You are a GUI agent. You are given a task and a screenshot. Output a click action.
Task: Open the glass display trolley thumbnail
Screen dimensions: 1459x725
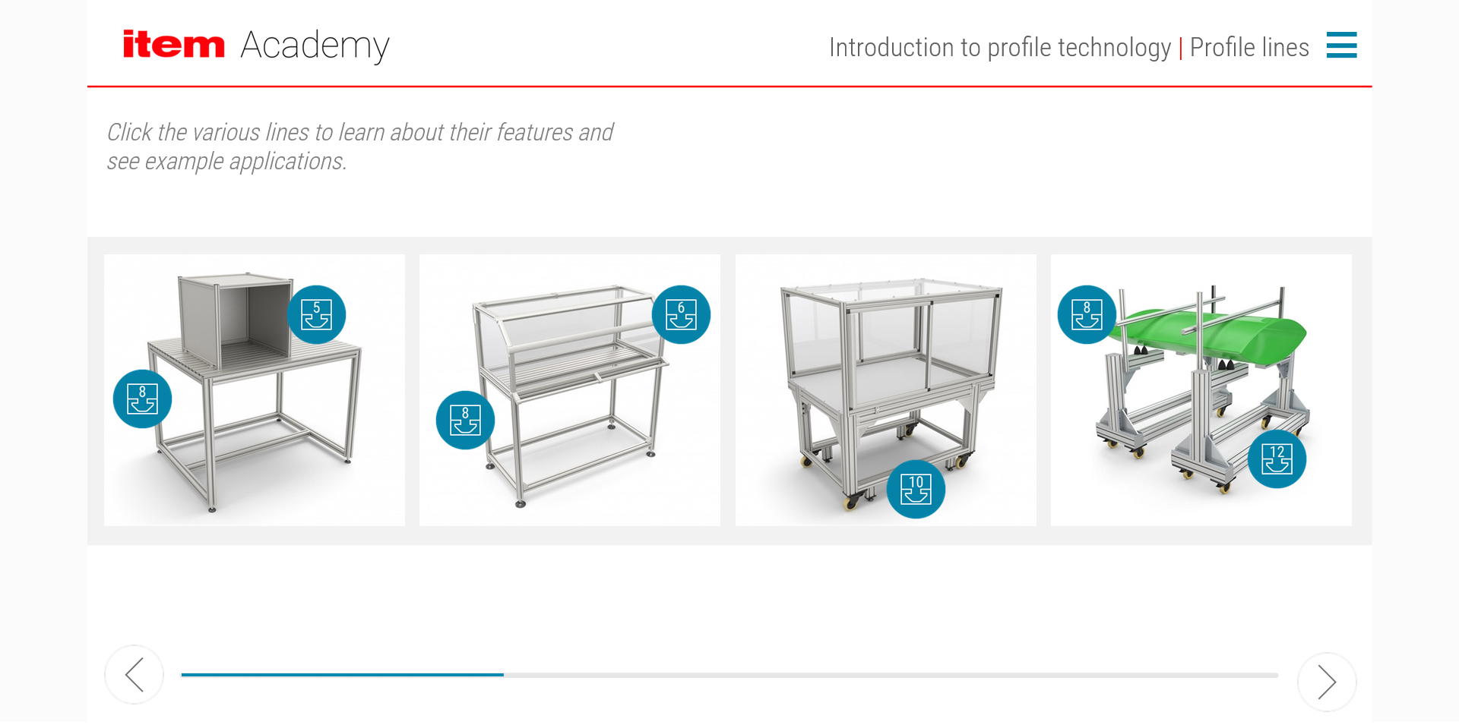(x=570, y=389)
